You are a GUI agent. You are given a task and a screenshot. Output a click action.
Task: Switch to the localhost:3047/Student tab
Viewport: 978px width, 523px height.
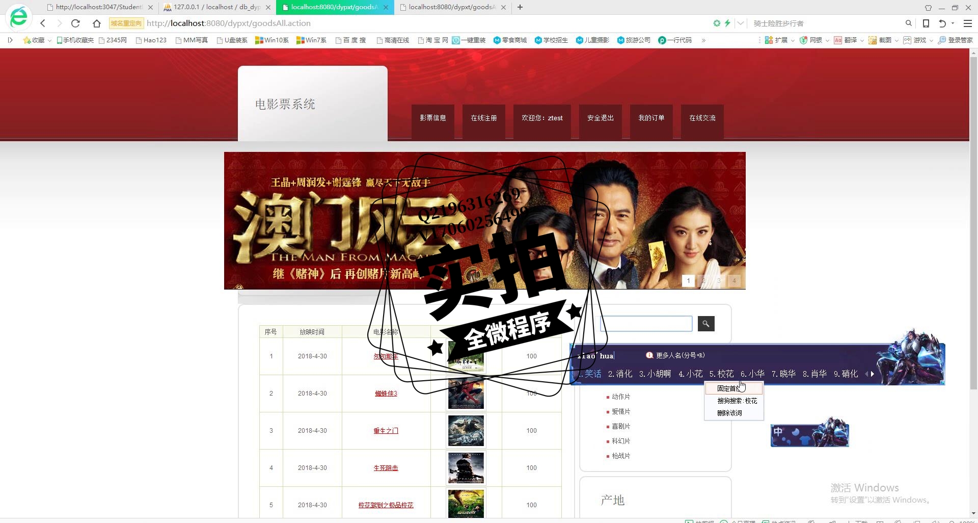[100, 7]
